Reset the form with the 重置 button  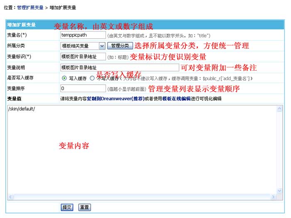(84, 207)
